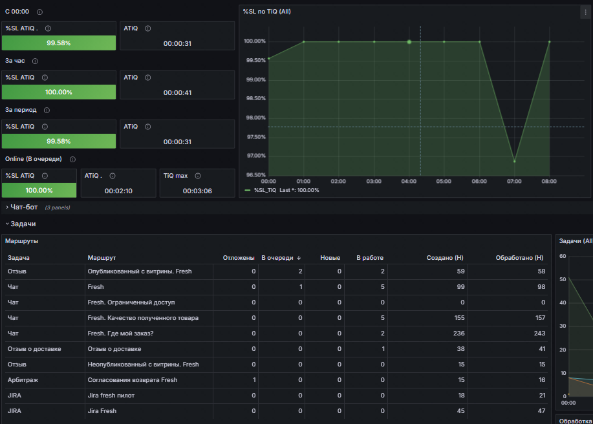Sort table by 'Обработано (Н)' column header

coord(519,258)
